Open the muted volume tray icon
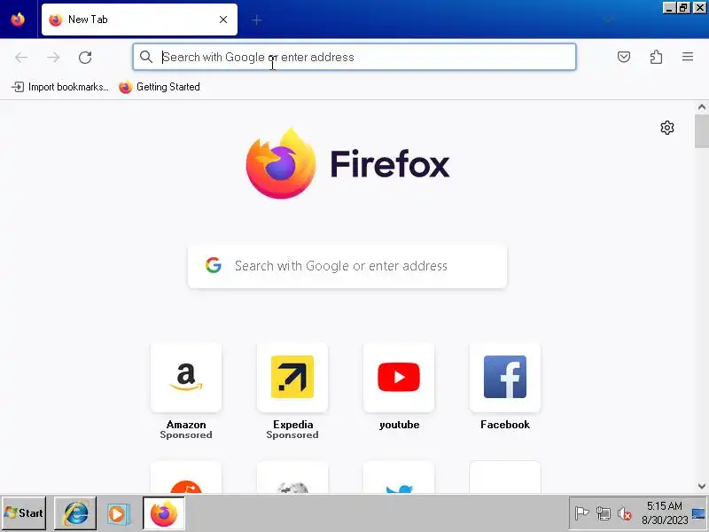 [x=624, y=513]
